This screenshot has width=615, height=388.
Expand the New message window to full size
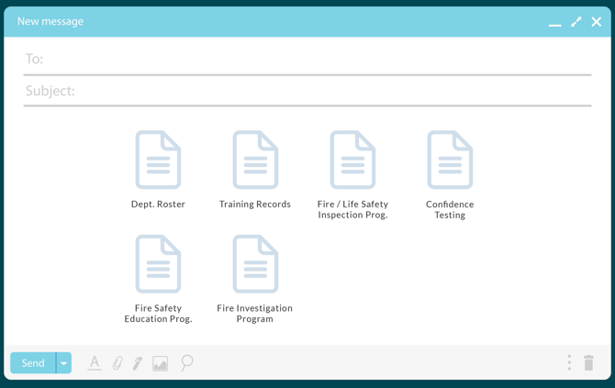coord(576,22)
